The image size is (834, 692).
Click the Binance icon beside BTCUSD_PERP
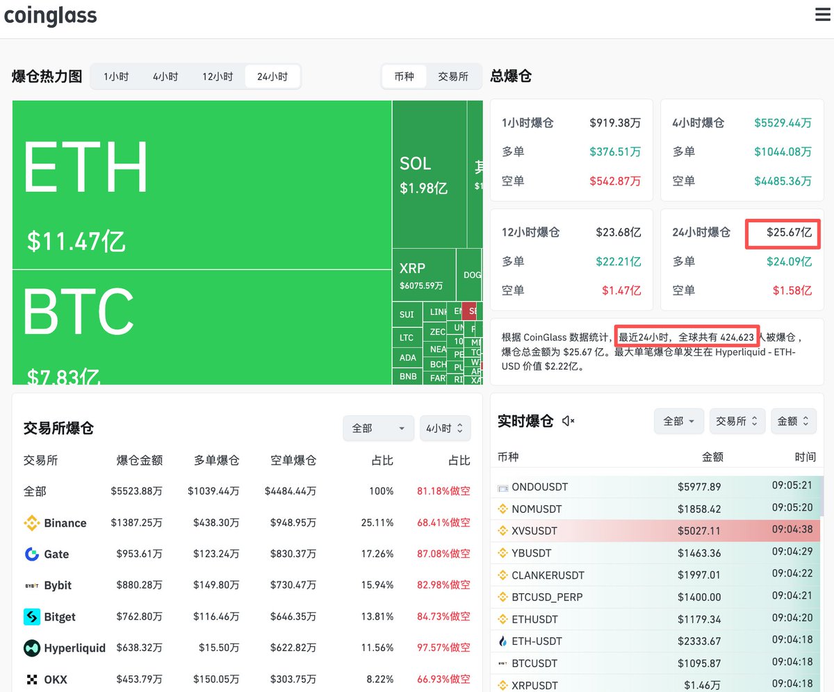point(503,597)
